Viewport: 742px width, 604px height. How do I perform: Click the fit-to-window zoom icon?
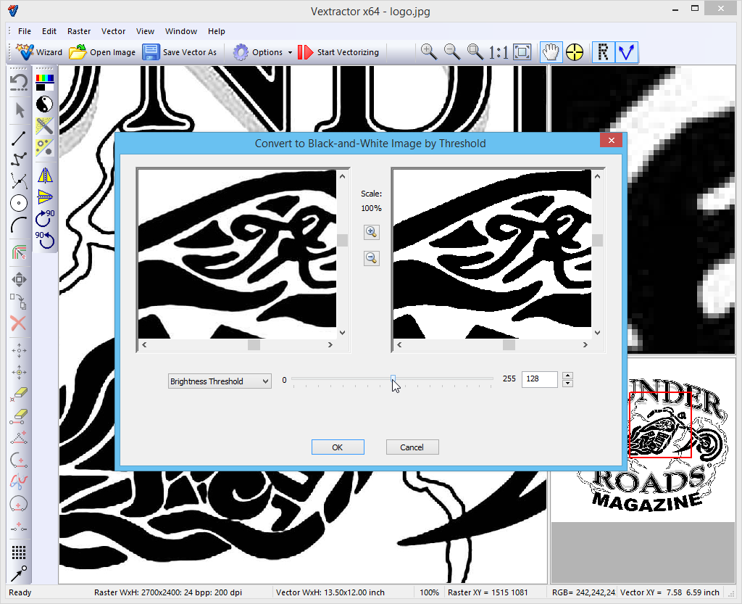pos(522,52)
